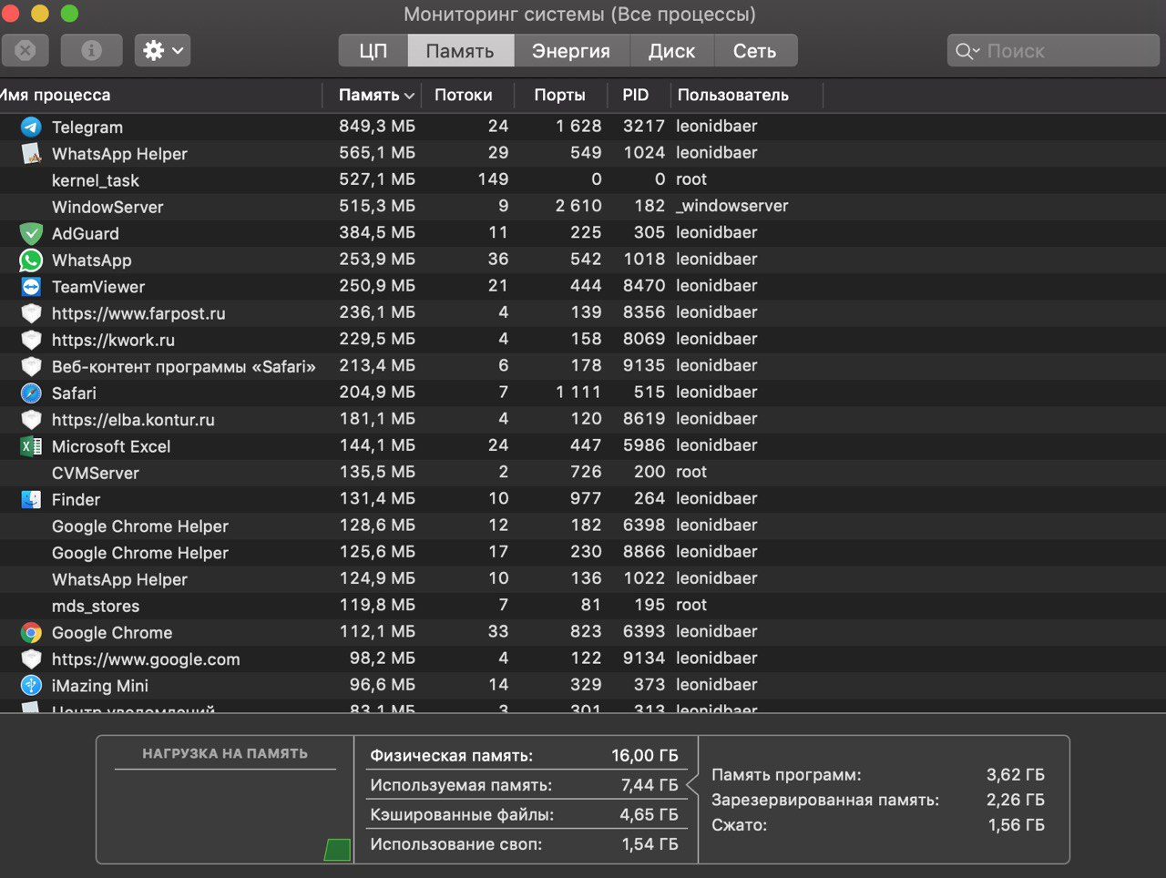This screenshot has height=878, width=1166.
Task: Click the WhatsApp Helper 565,1 МБ icon
Action: pos(31,153)
